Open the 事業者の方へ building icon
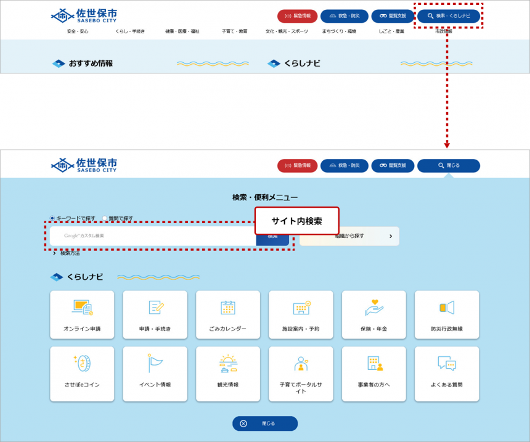Viewport: 530px width, 442px height. 373,364
